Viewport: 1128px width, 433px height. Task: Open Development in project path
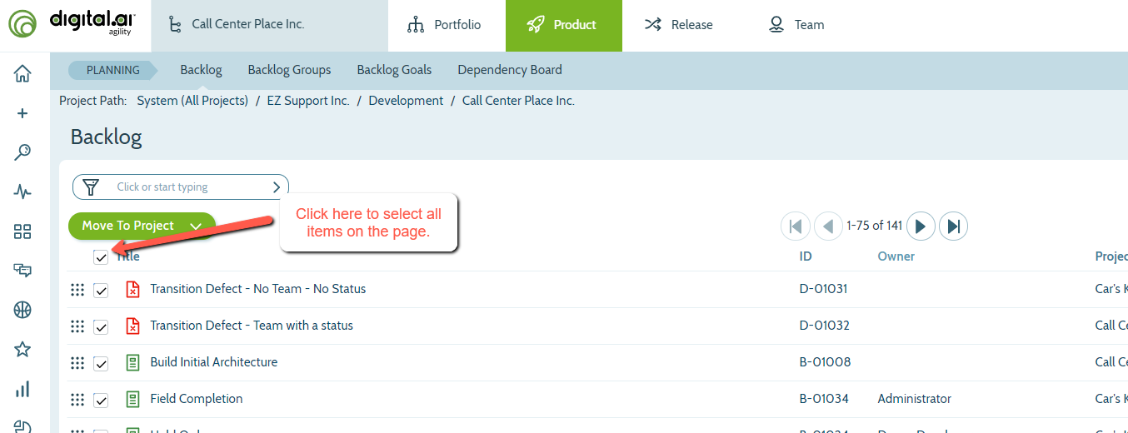pos(406,101)
